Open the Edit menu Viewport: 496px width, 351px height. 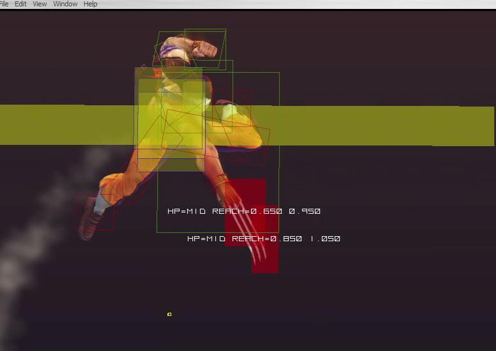(x=20, y=4)
